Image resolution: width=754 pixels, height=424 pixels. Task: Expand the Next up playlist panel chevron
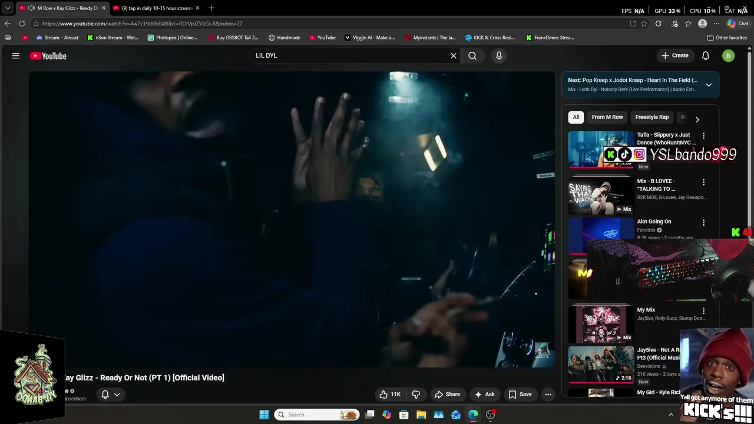click(x=709, y=85)
